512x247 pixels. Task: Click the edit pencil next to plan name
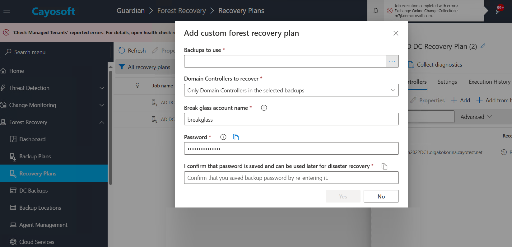[483, 46]
